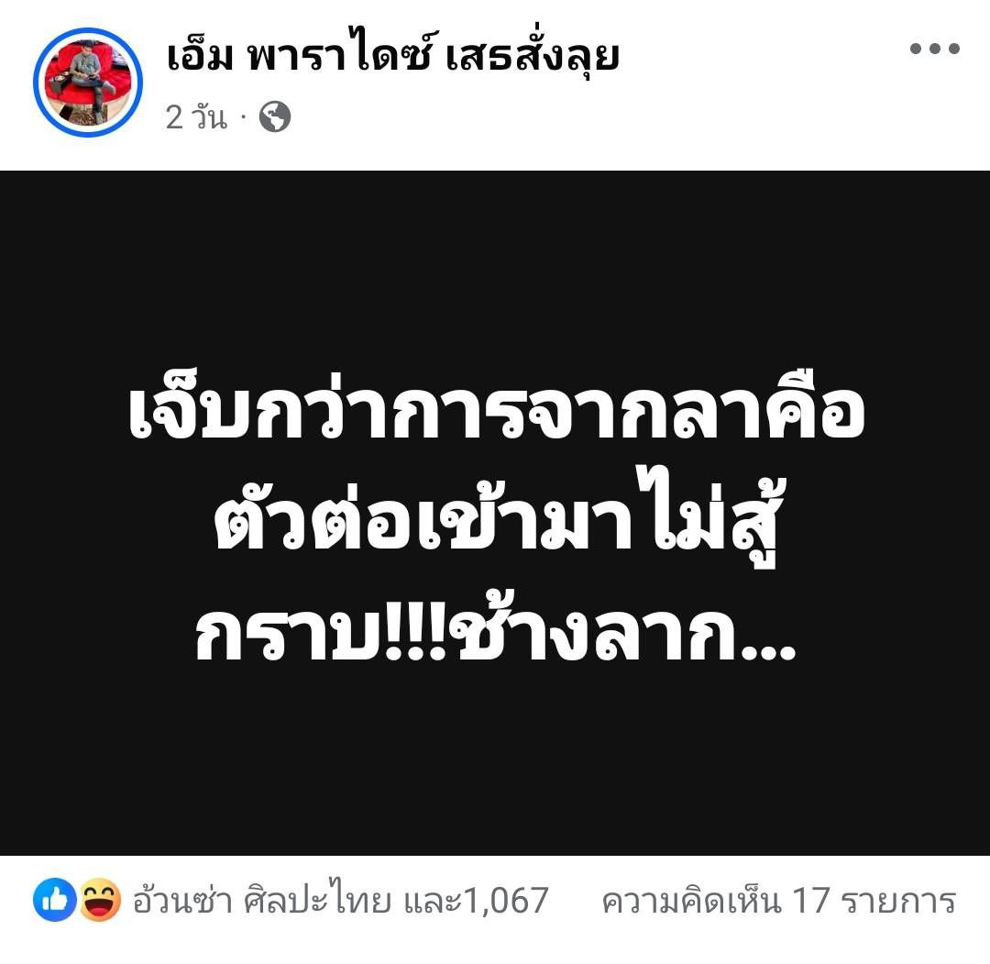Image resolution: width=990 pixels, height=964 pixels.
Task: Open the author's round profile picture
Action: (88, 83)
